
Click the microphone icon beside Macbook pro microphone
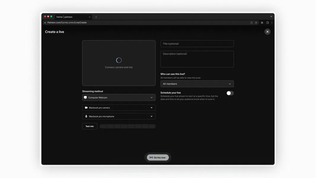point(86,116)
